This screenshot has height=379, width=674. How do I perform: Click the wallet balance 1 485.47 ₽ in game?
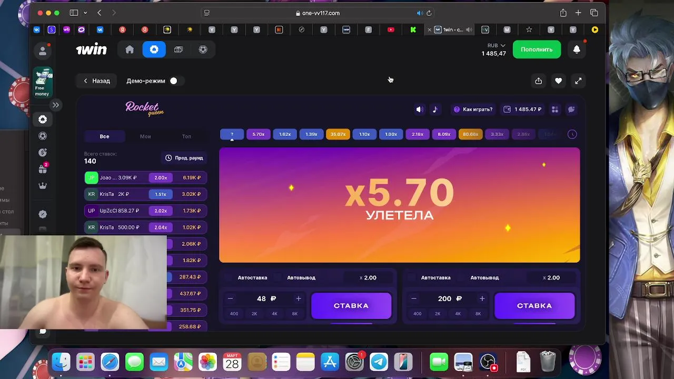point(522,109)
